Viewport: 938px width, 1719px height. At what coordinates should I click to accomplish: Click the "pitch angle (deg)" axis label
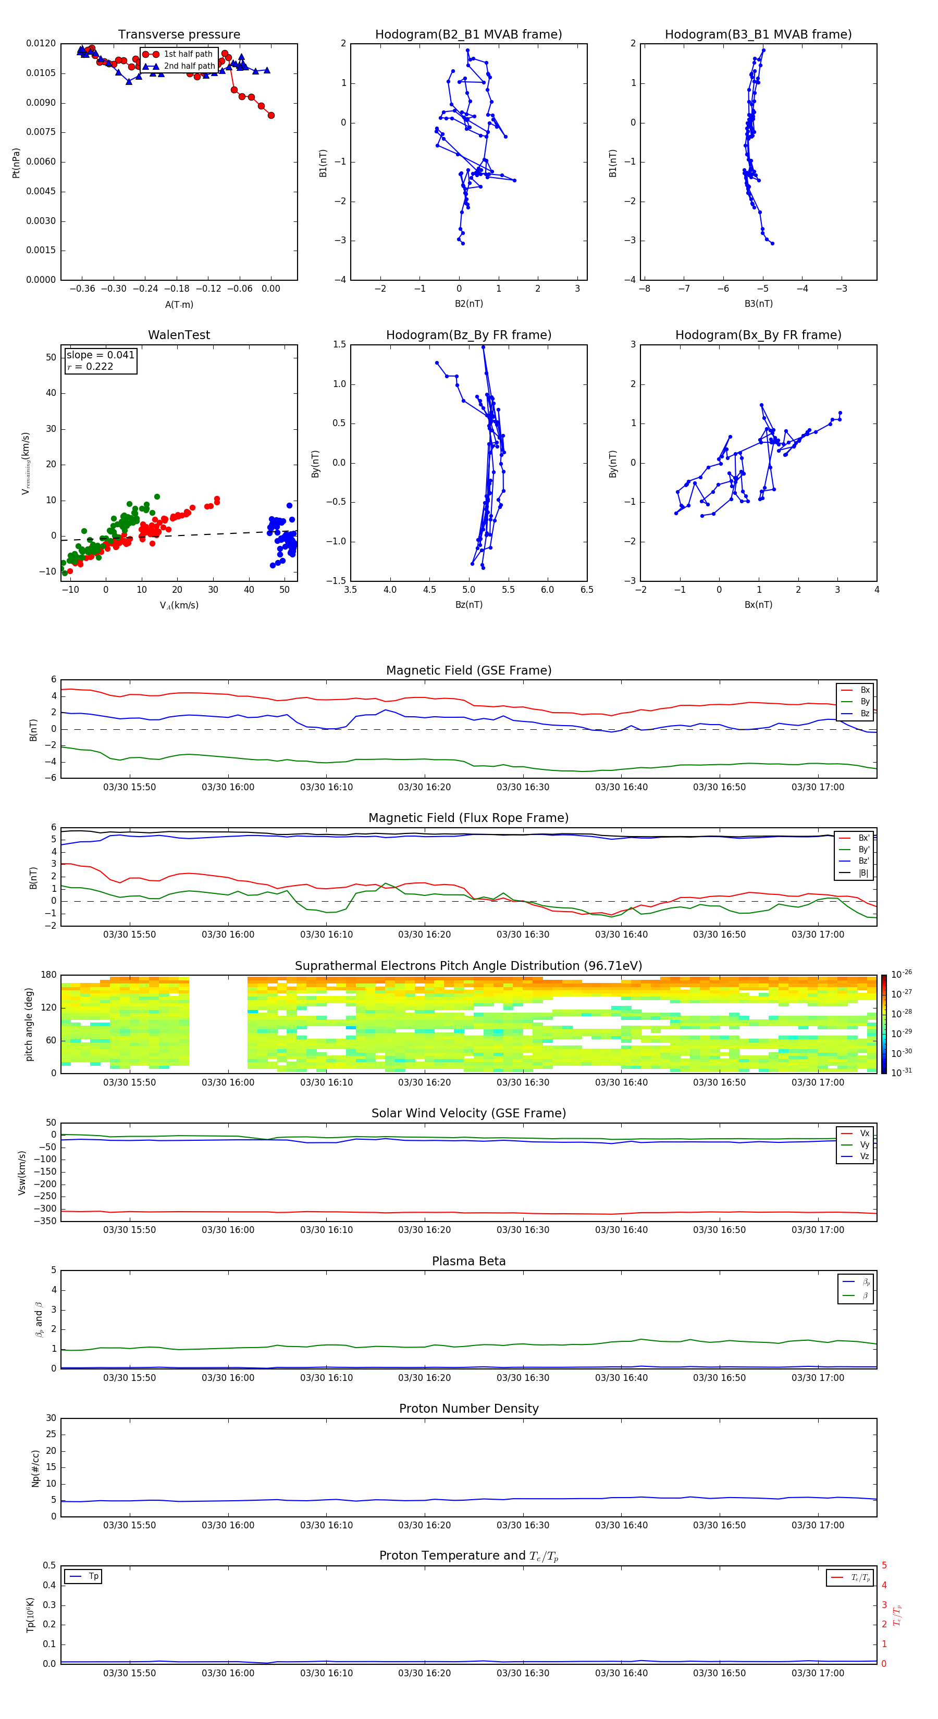29,1024
